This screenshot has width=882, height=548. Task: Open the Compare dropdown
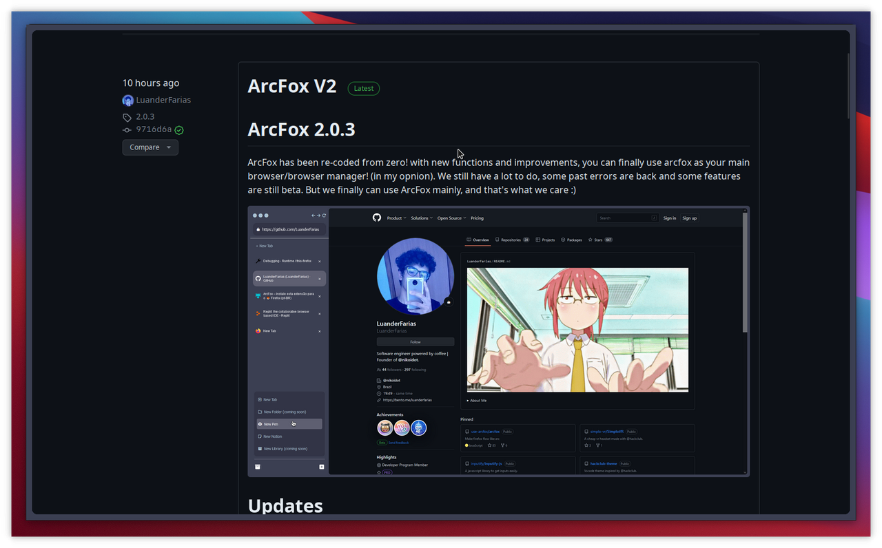point(150,147)
